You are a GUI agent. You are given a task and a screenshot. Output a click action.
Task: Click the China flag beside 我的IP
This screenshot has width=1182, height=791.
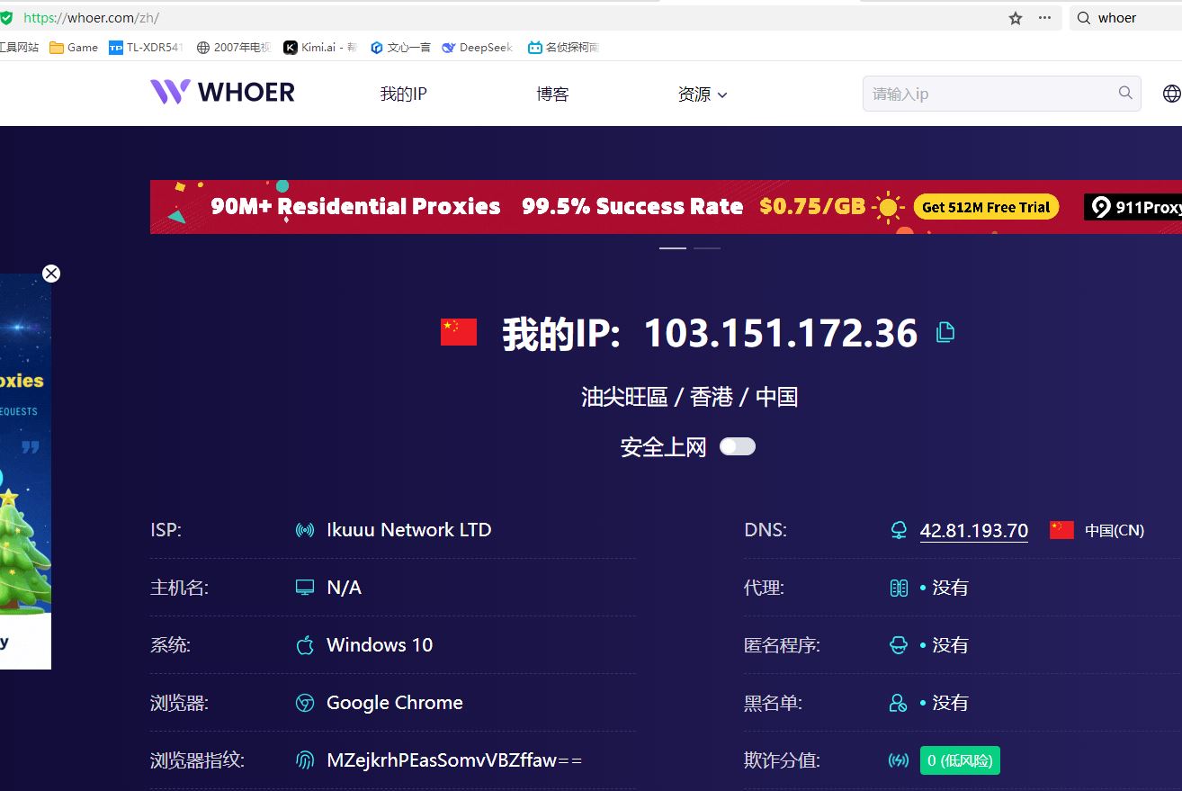[x=459, y=332]
